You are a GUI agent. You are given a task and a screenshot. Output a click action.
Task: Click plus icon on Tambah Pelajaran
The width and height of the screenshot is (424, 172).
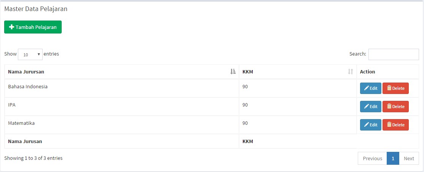click(11, 27)
